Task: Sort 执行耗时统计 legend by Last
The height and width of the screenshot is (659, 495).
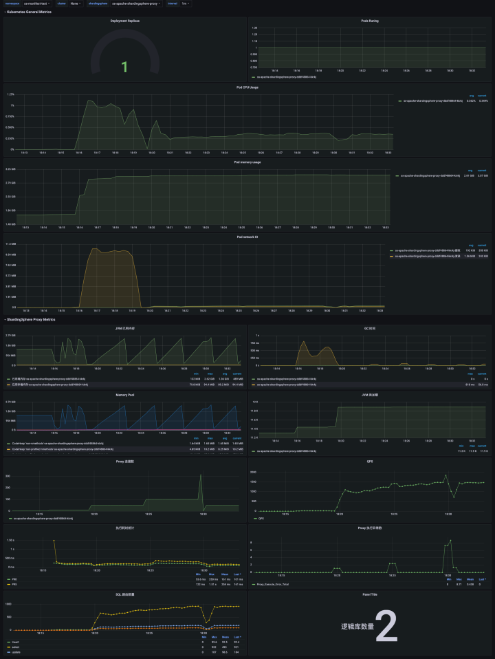Action: coord(237,574)
